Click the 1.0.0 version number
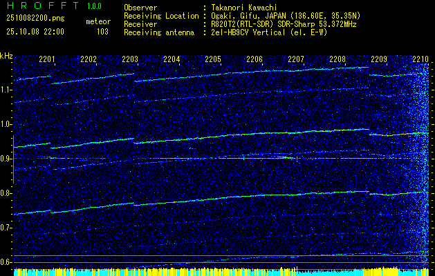Screen dimensions: 435x276 click(x=95, y=6)
